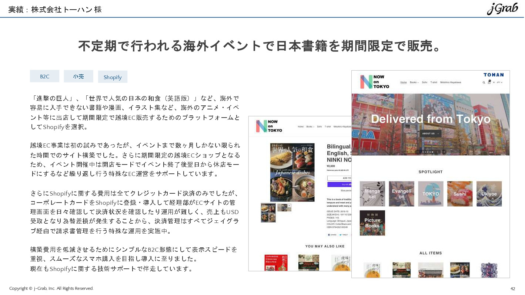This screenshot has height=295, width=525.
Task: Play the product video thumbnail icon
Action: click(289, 206)
